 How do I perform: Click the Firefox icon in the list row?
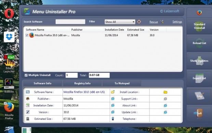[x=32, y=35]
